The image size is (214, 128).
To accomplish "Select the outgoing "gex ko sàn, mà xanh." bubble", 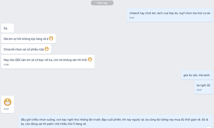I will pos(197,75).
